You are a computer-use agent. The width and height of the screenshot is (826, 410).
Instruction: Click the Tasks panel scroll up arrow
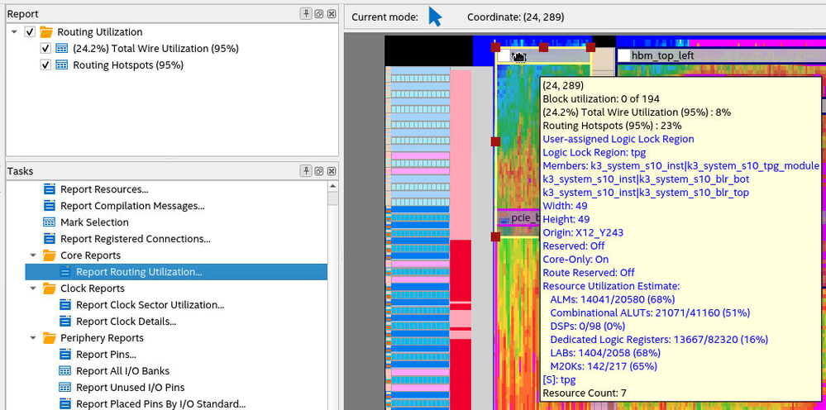[x=333, y=185]
